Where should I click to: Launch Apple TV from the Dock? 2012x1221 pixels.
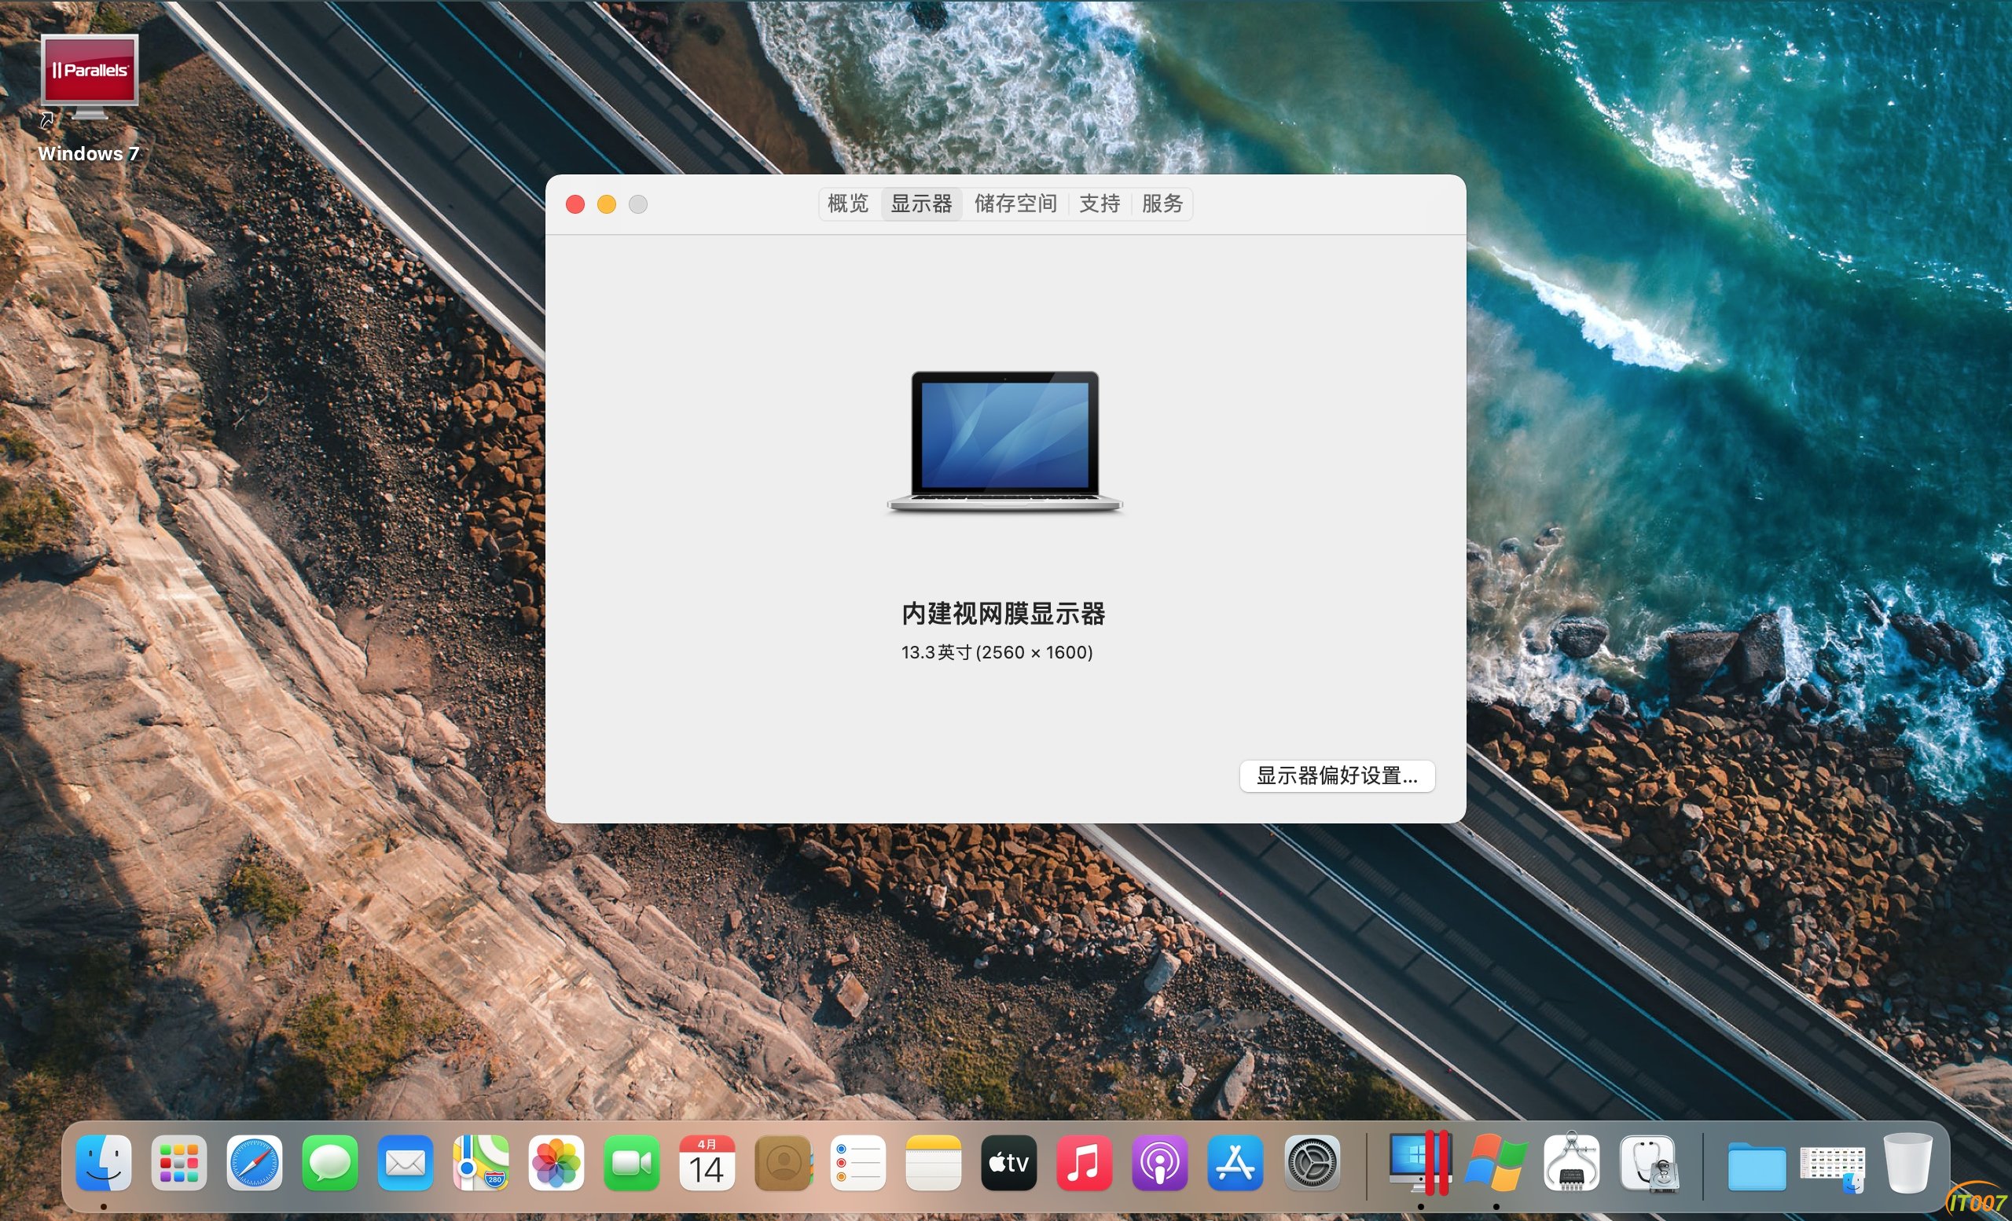(x=1008, y=1162)
